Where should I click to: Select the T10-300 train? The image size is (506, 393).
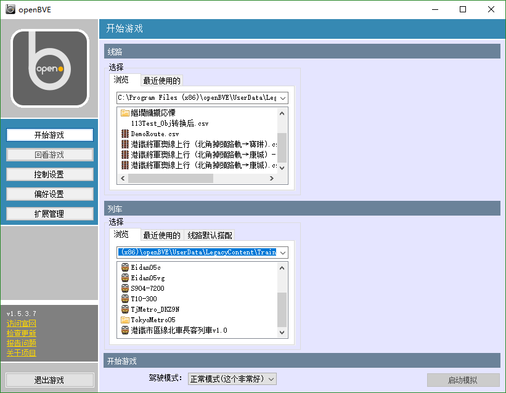click(144, 299)
